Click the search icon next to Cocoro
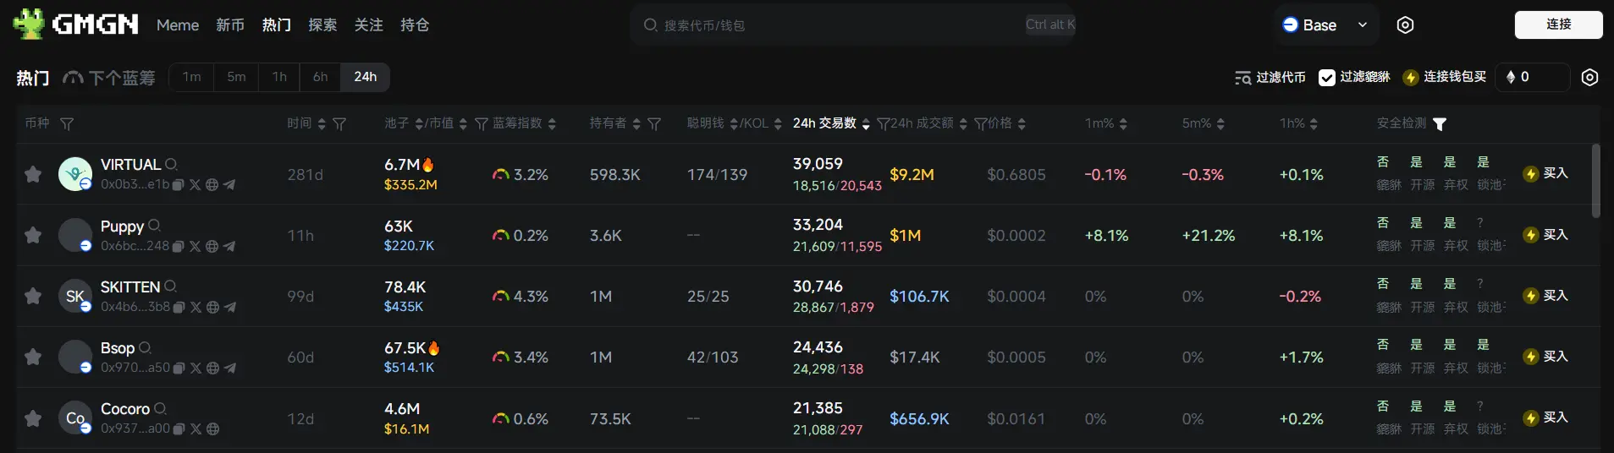 click(x=161, y=408)
